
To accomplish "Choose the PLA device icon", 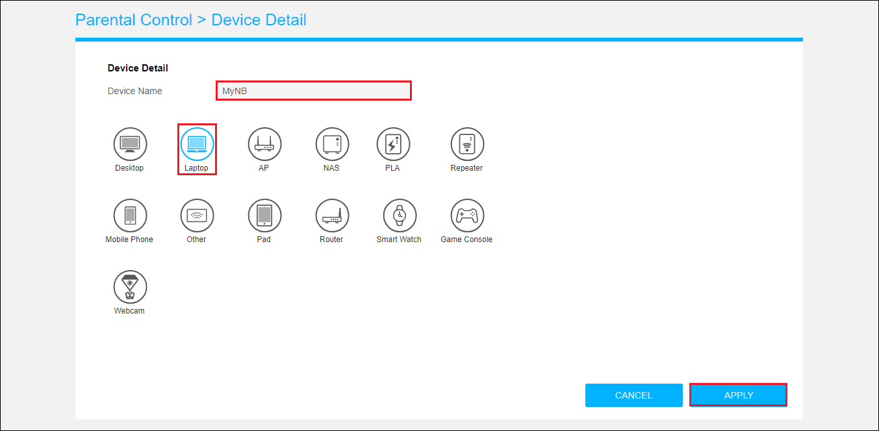I will pos(393,144).
